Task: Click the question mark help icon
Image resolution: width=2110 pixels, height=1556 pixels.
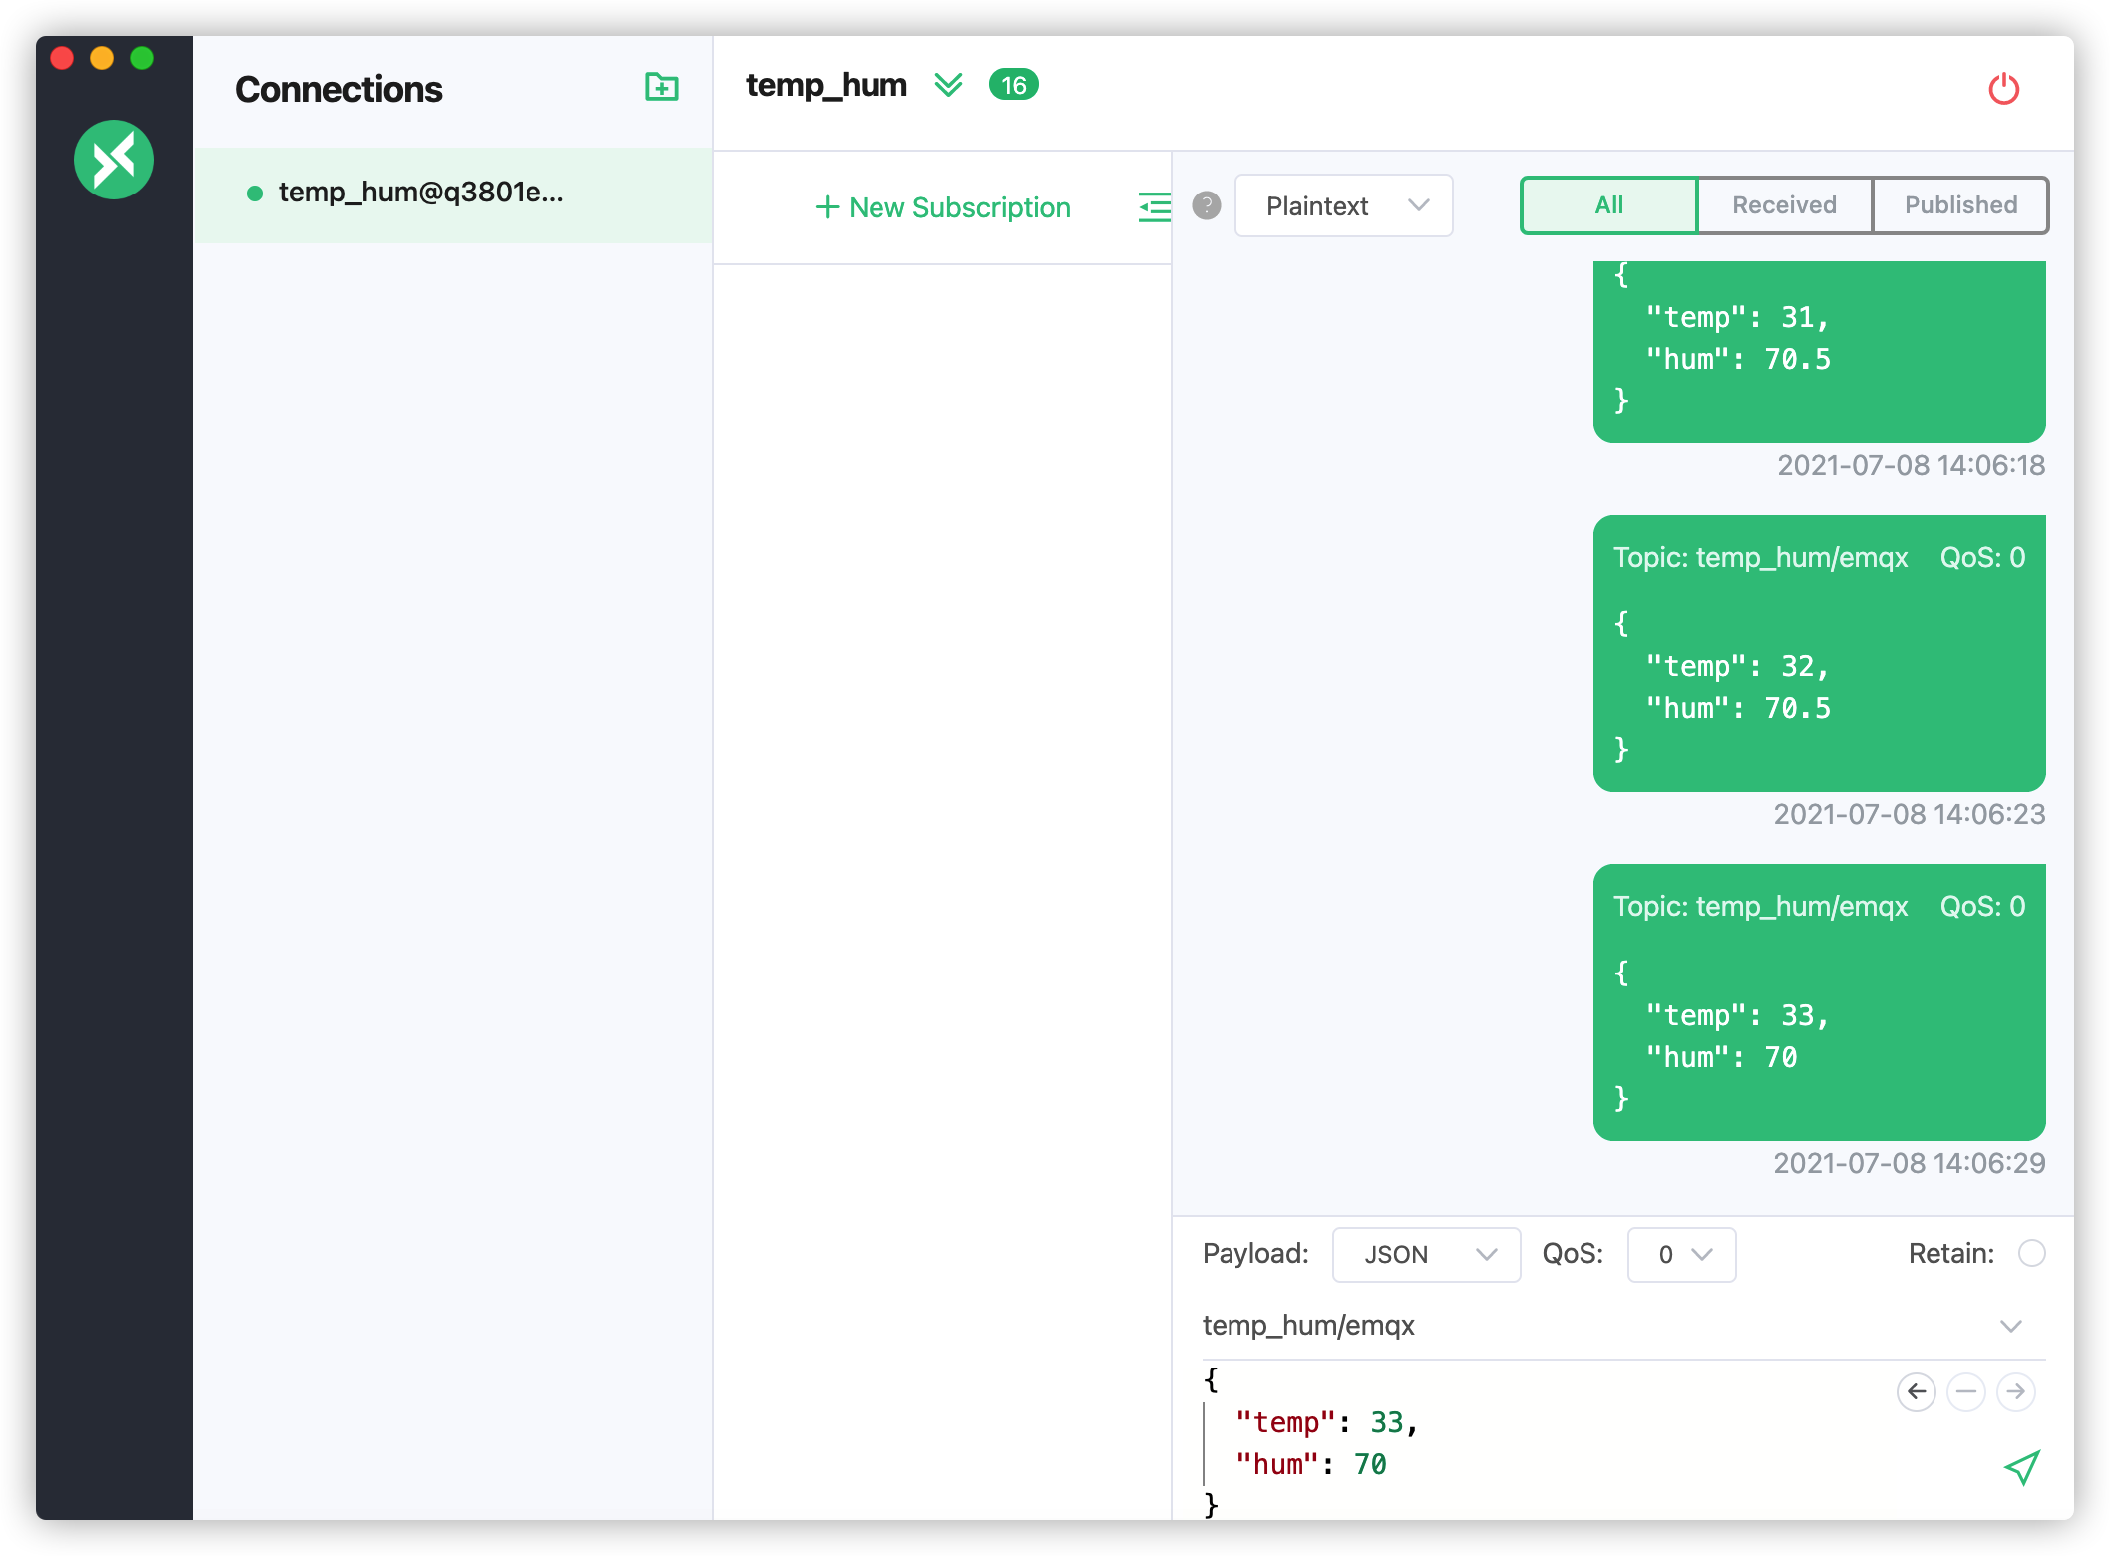Action: point(1207,206)
